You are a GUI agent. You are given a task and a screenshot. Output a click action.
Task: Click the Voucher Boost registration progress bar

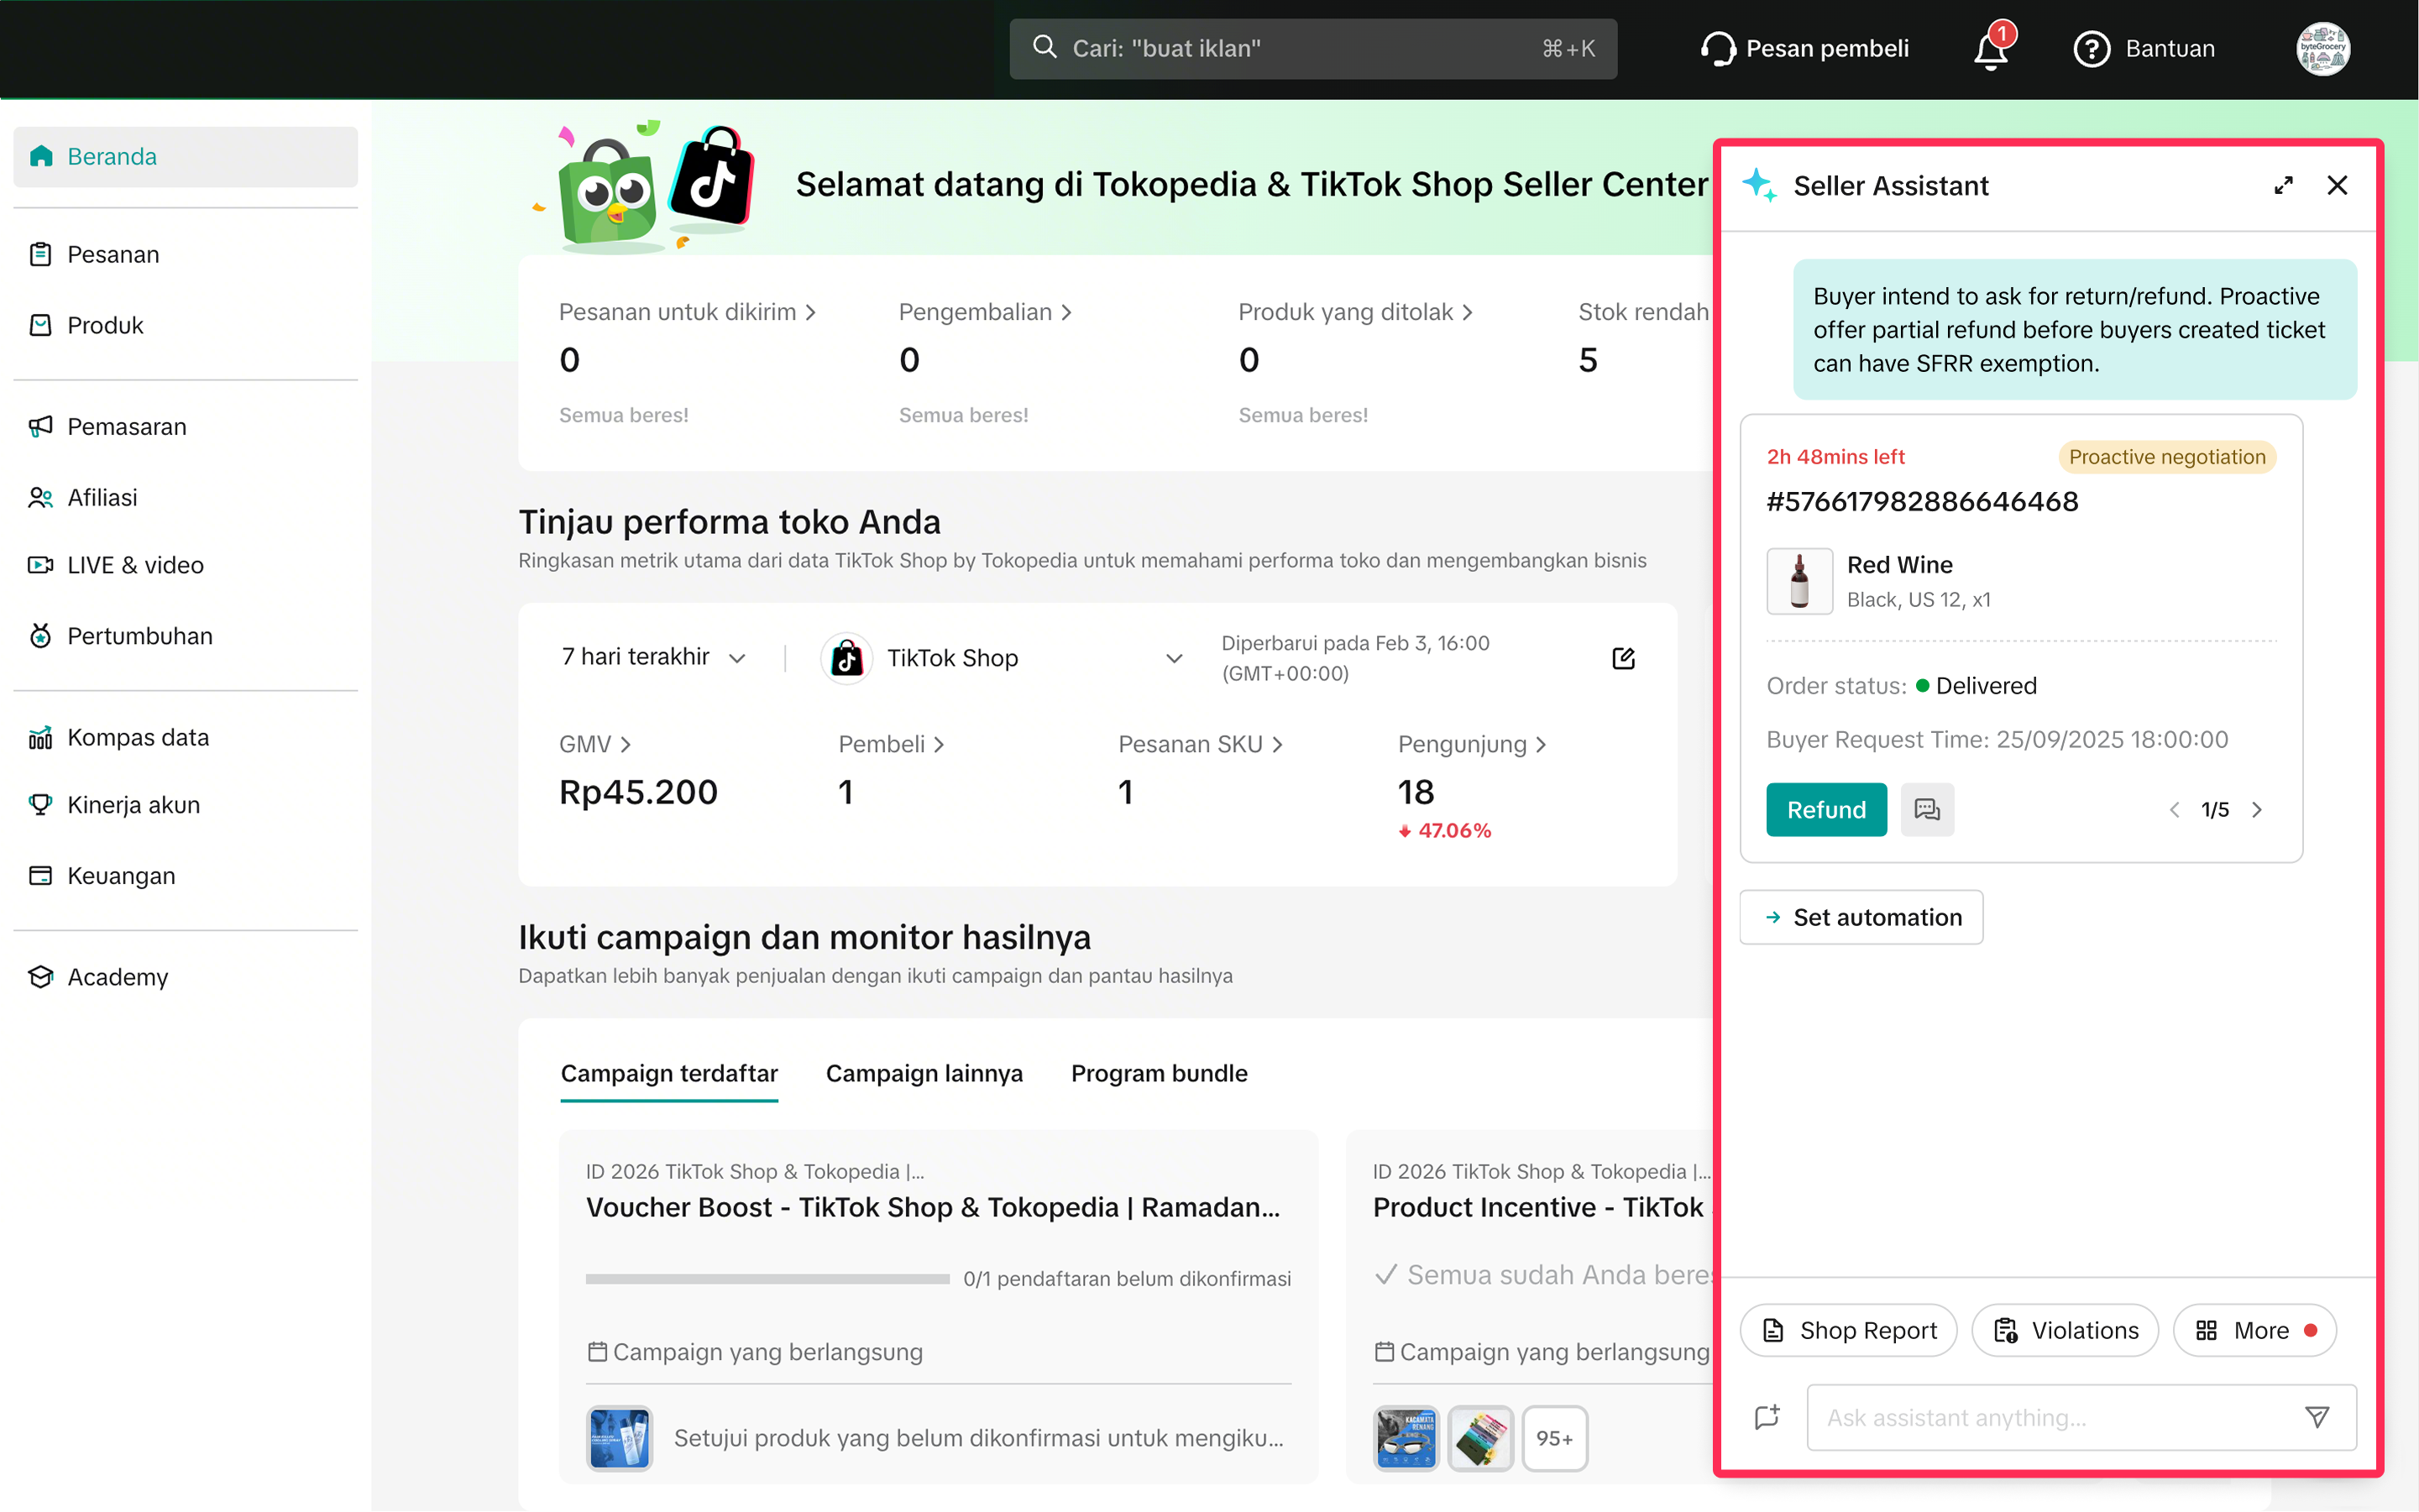767,1279
